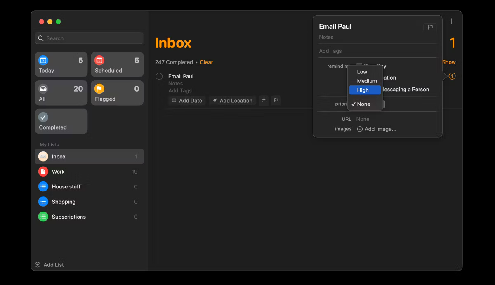
Task: Click the orange info icon near Show
Action: (452, 76)
